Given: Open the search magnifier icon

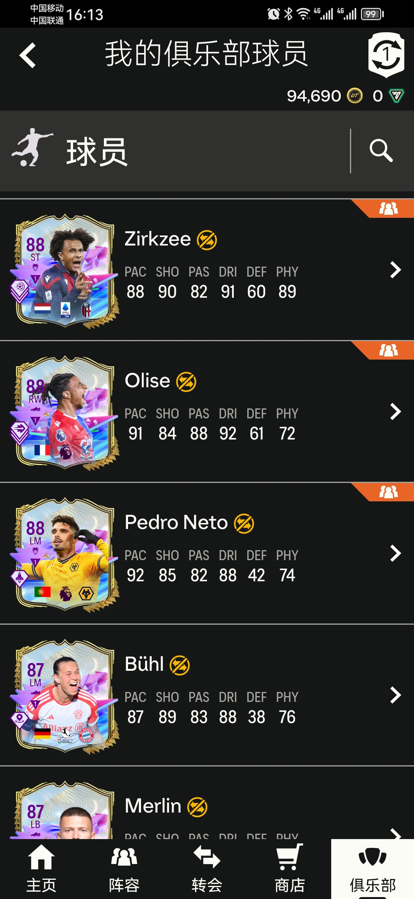Looking at the screenshot, I should [381, 151].
